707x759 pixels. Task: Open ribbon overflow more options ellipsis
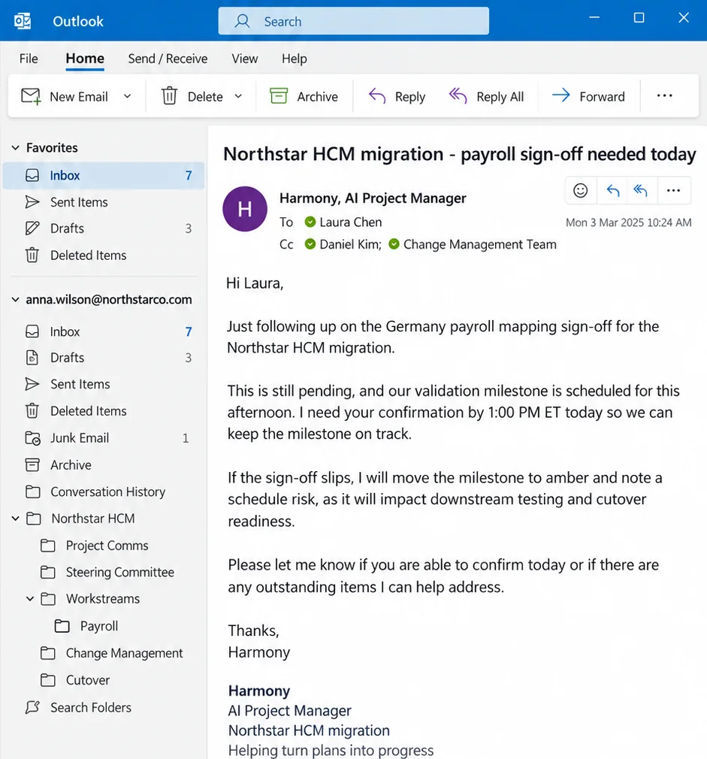tap(664, 96)
